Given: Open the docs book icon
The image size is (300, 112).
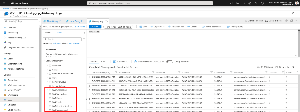Looking at the screenshot, I should pyautogui.click(x=292, y=21).
